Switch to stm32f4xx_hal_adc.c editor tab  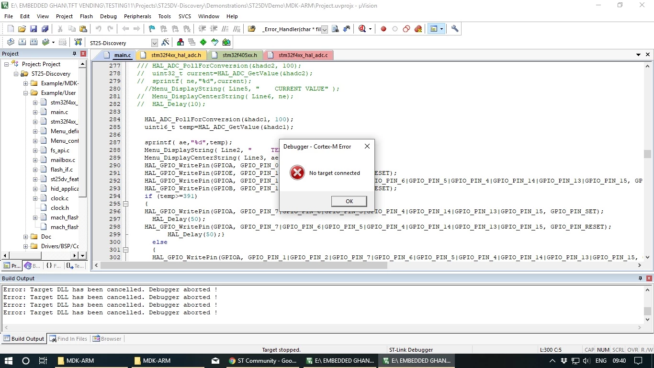pos(299,55)
